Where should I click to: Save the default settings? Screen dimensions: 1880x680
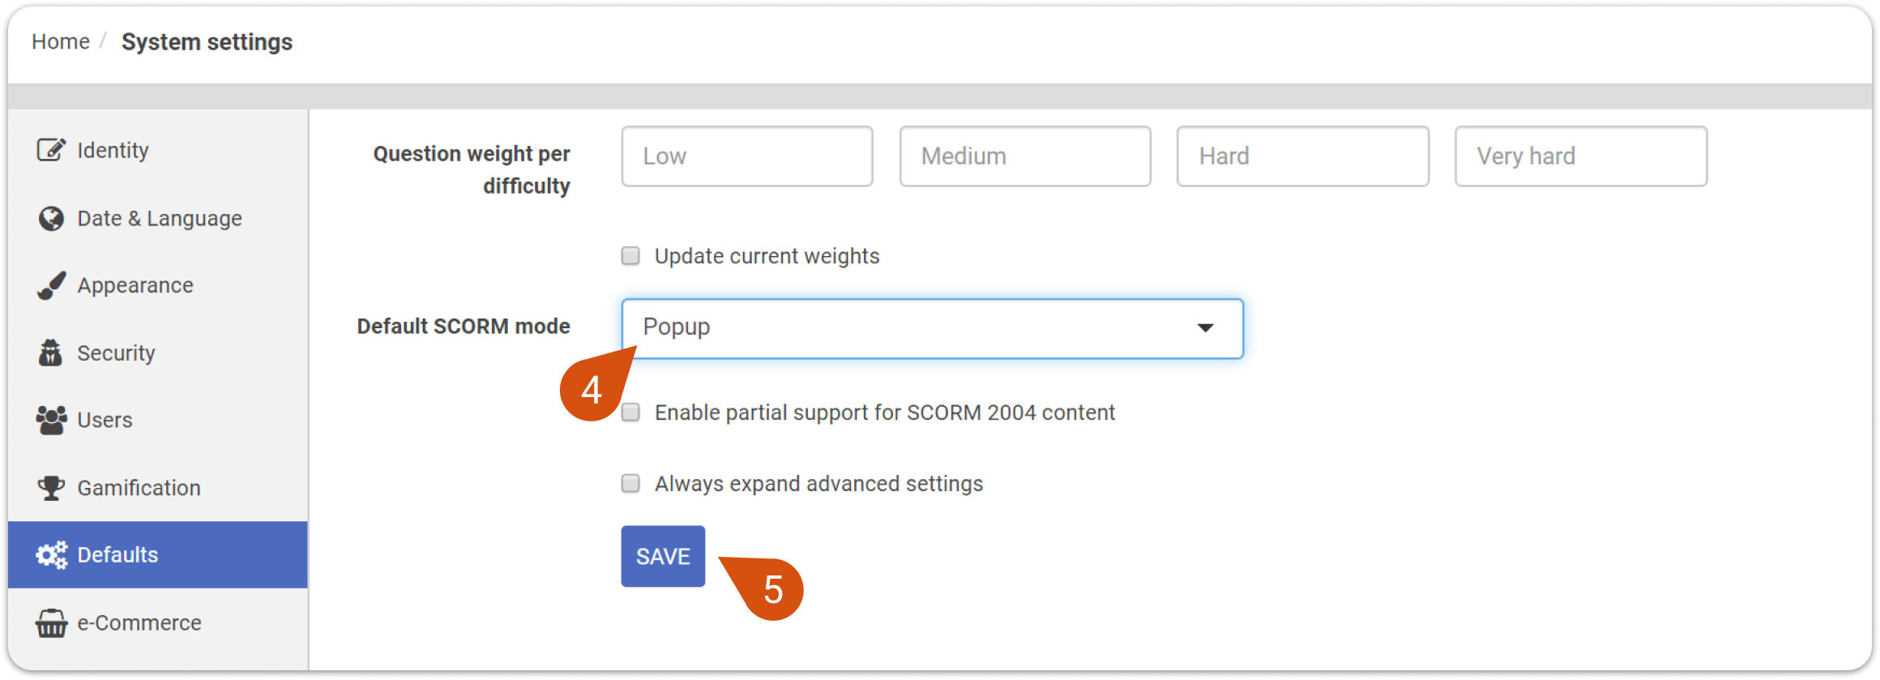663,556
